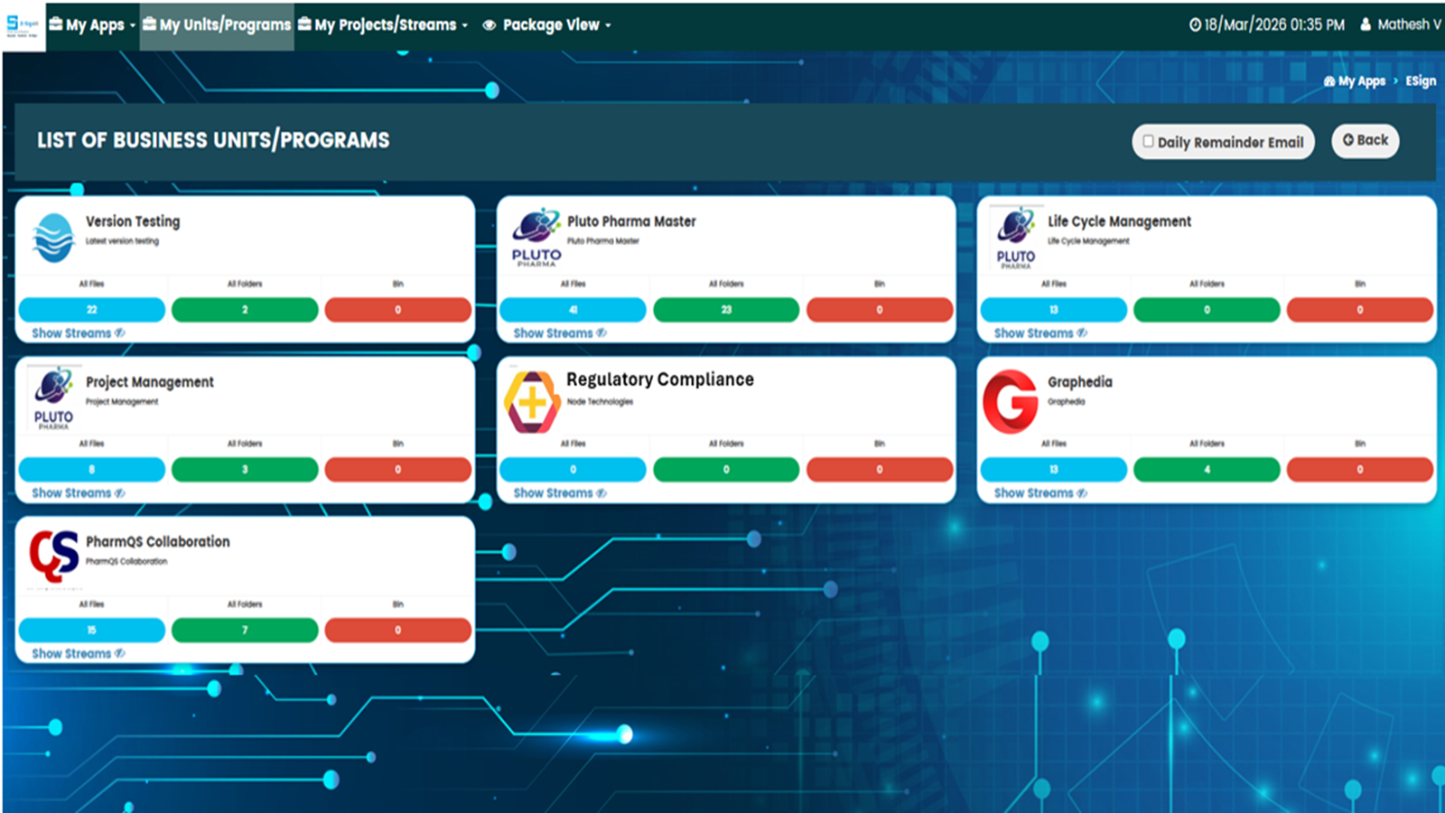Select the My Units/Programs menu tab
Viewport: 1445px width, 813px height.
point(217,25)
